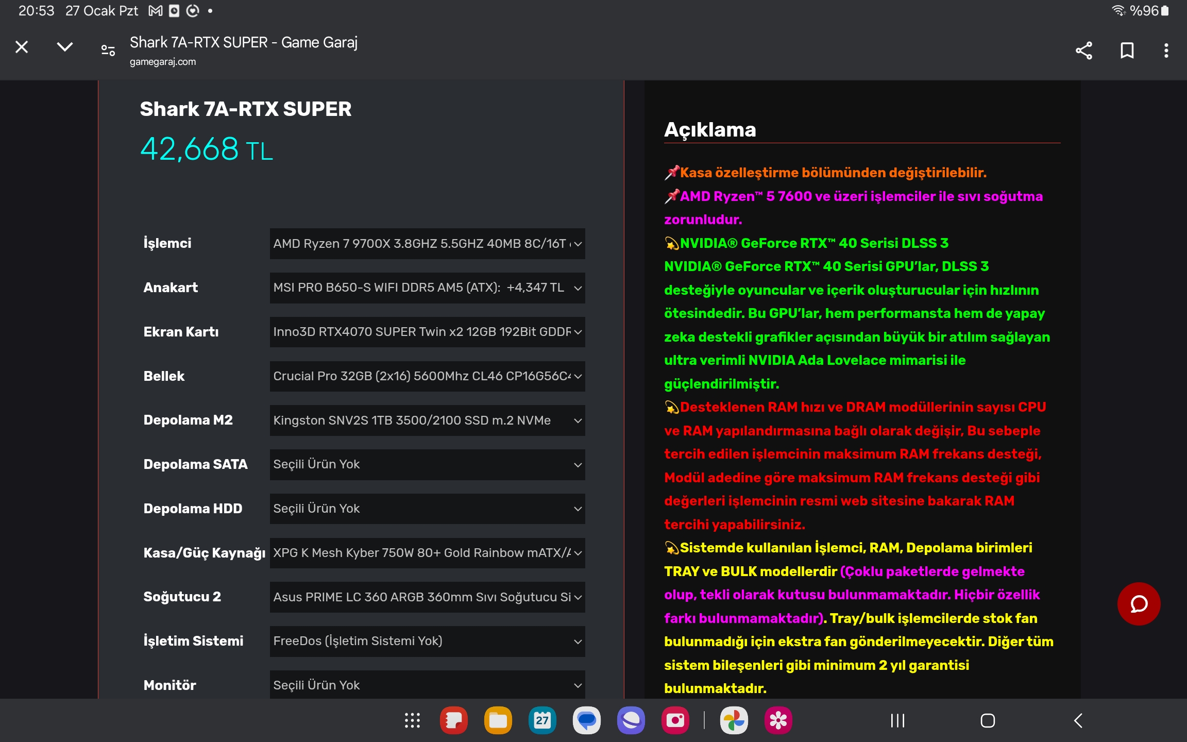
Task: Click the '27 Ocak Pzt' date text
Action: [x=101, y=11]
